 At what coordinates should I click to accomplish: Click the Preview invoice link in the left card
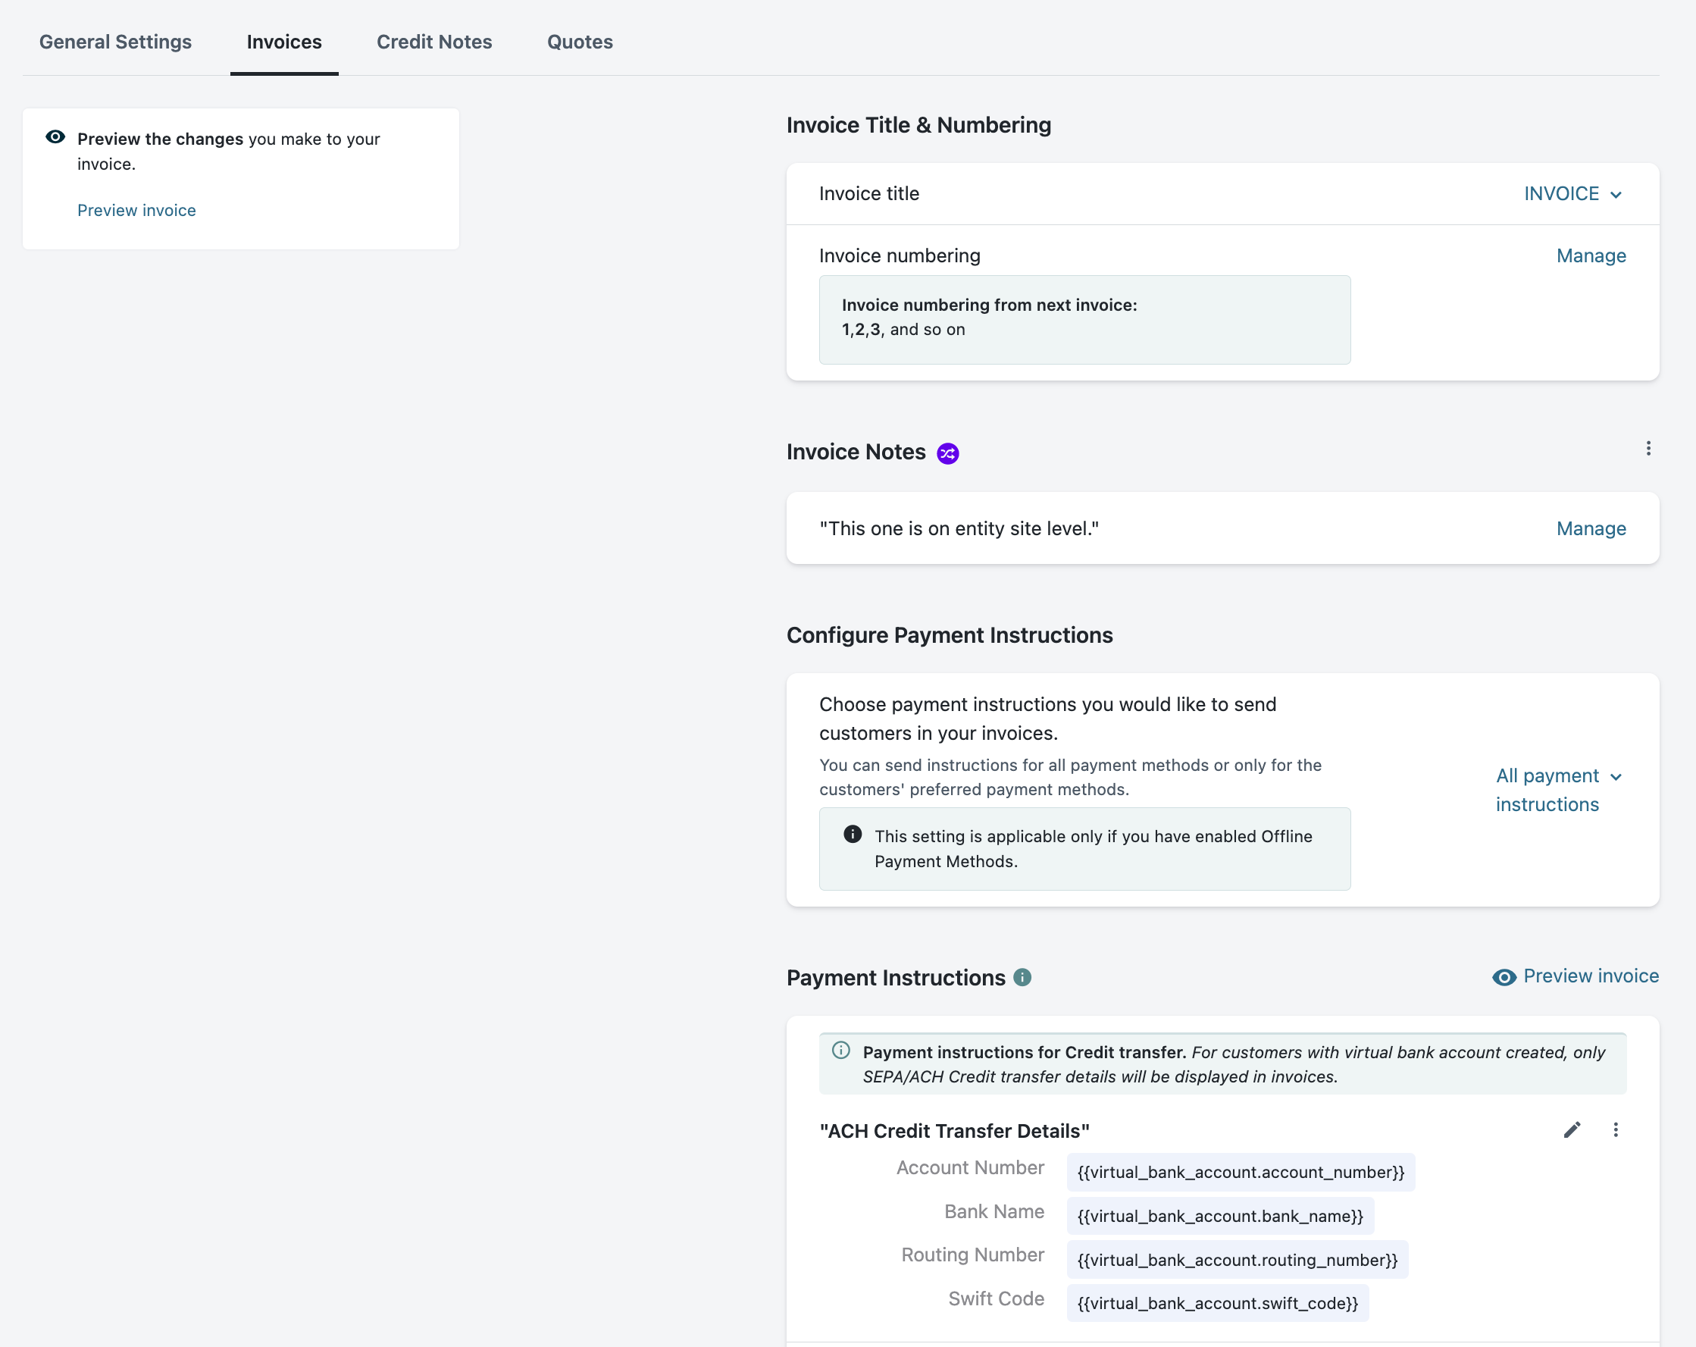tap(136, 210)
